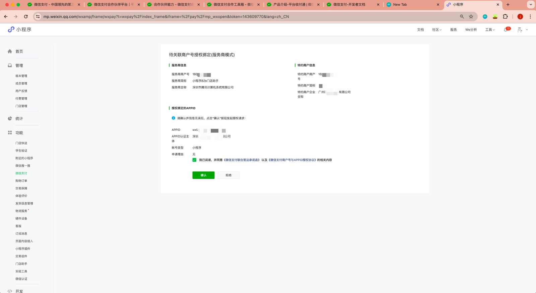The height and width of the screenshot is (293, 536).
Task: Click the 小程序 logo icon
Action: [11, 29]
